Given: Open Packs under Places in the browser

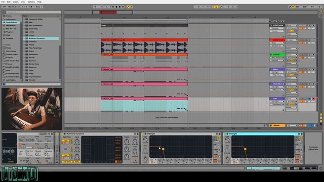Looking at the screenshot, I should (9, 48).
